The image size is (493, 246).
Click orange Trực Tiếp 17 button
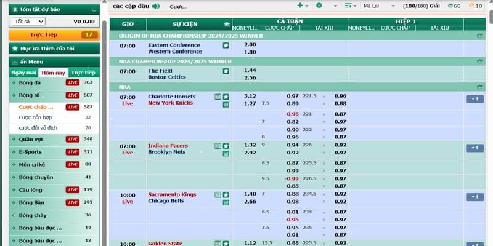(54, 35)
